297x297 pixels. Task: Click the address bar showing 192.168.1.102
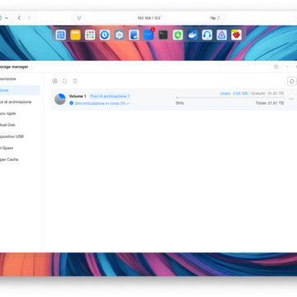(148, 18)
